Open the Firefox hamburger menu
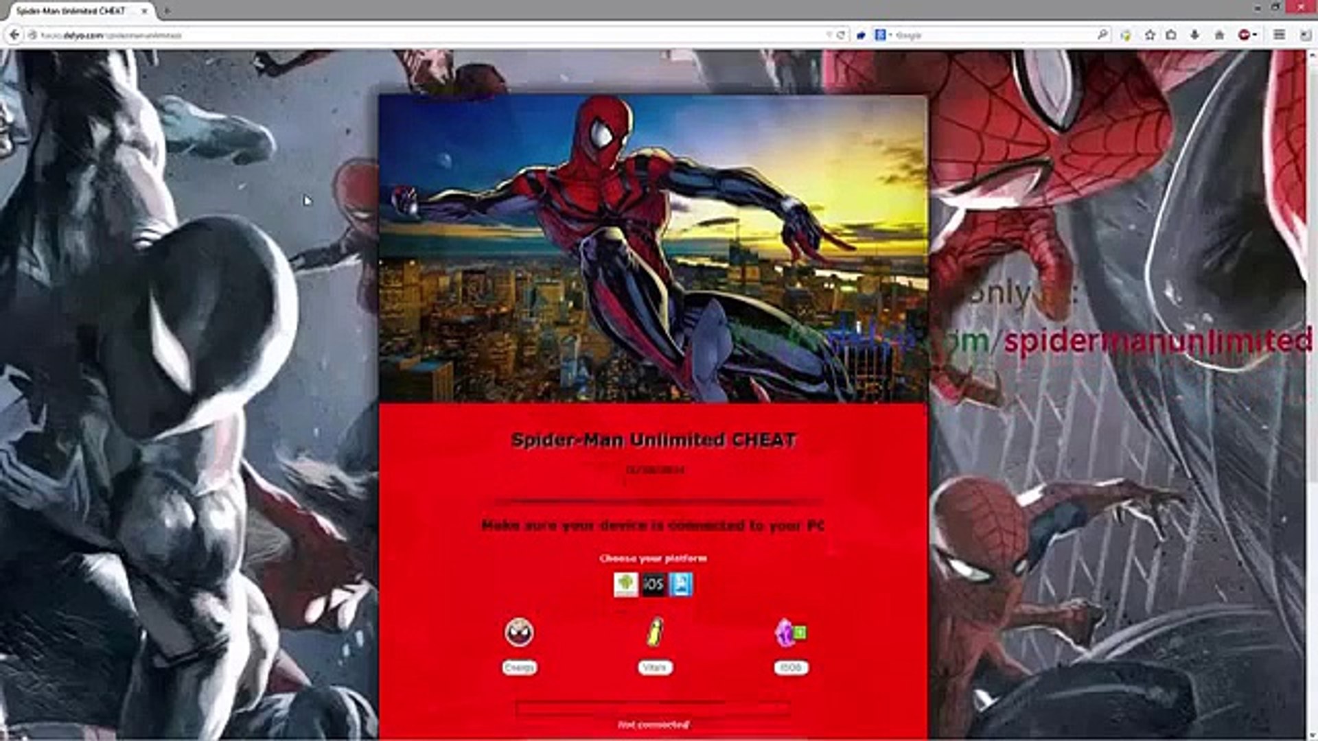The image size is (1318, 741). [1280, 35]
